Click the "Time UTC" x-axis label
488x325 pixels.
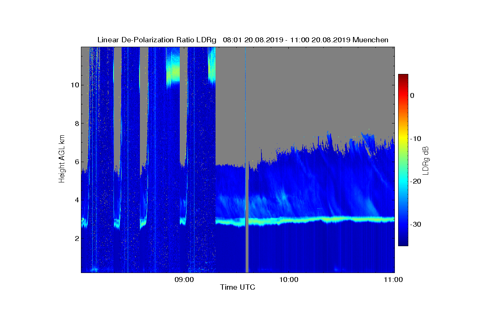coord(237,287)
